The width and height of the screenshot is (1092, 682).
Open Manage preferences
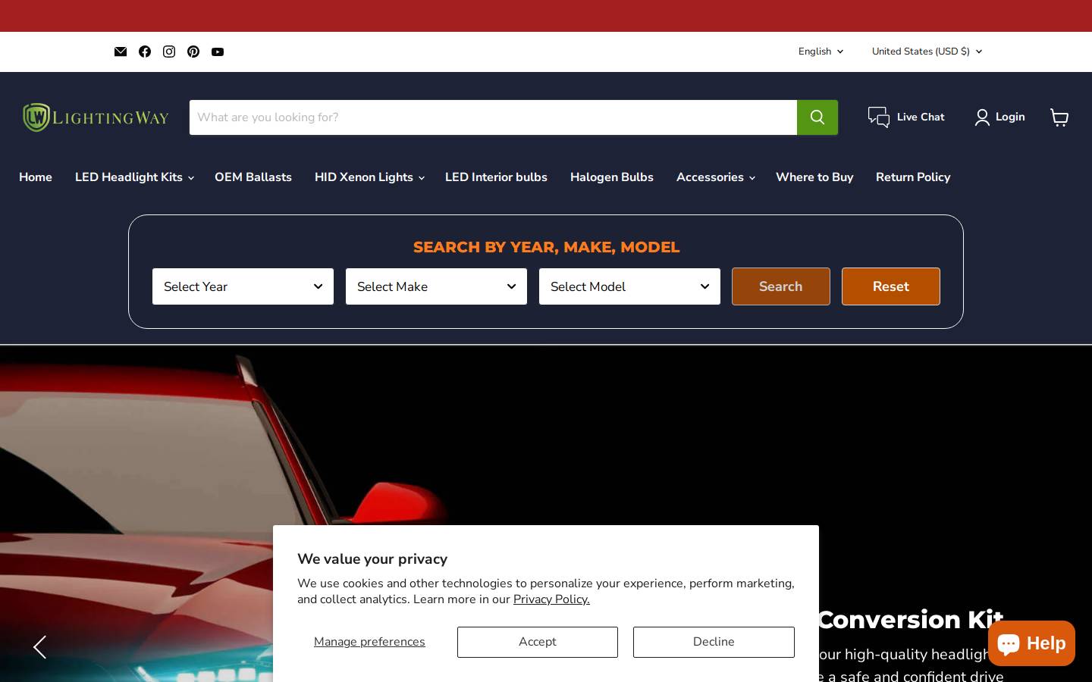pos(369,642)
